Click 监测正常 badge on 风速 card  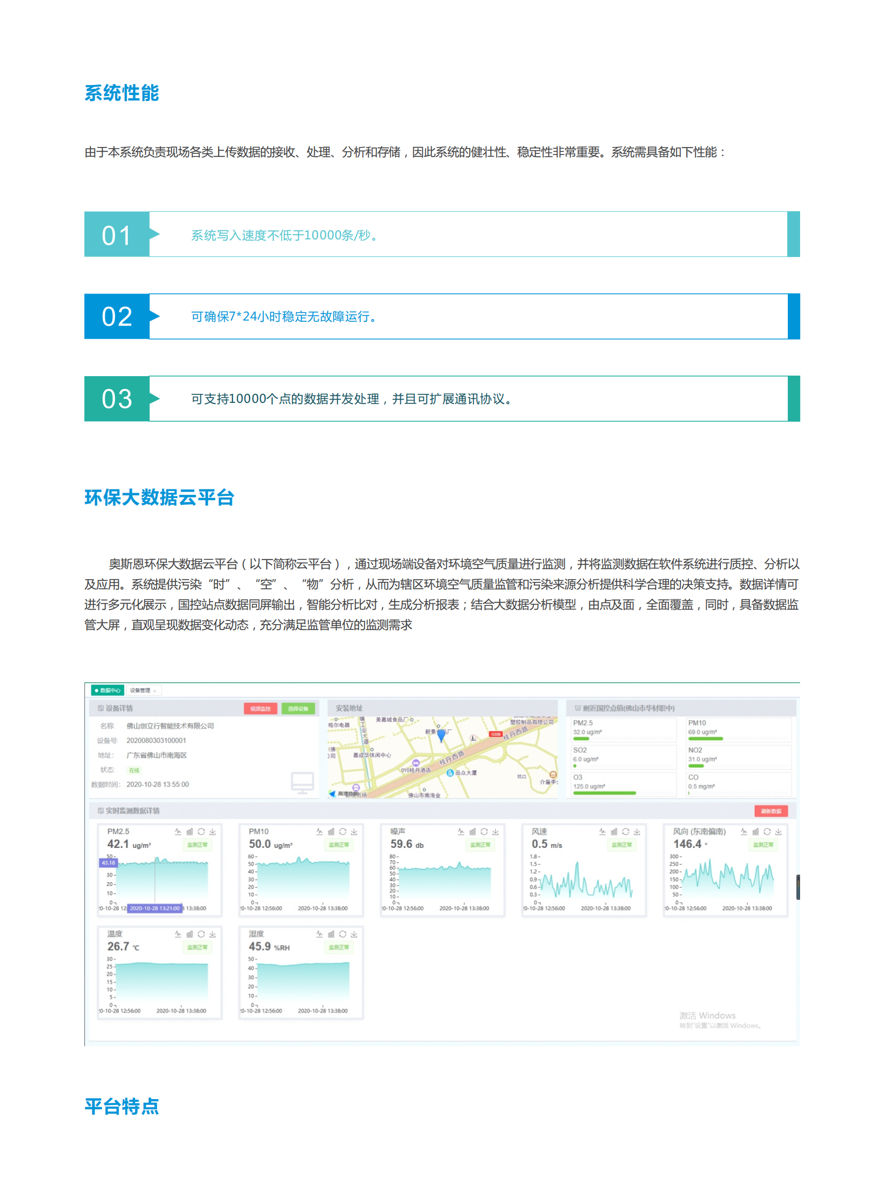pyautogui.click(x=622, y=844)
